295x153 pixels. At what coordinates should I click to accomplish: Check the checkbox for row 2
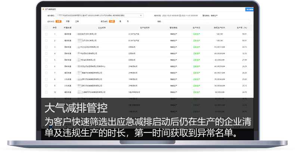coord(46,40)
